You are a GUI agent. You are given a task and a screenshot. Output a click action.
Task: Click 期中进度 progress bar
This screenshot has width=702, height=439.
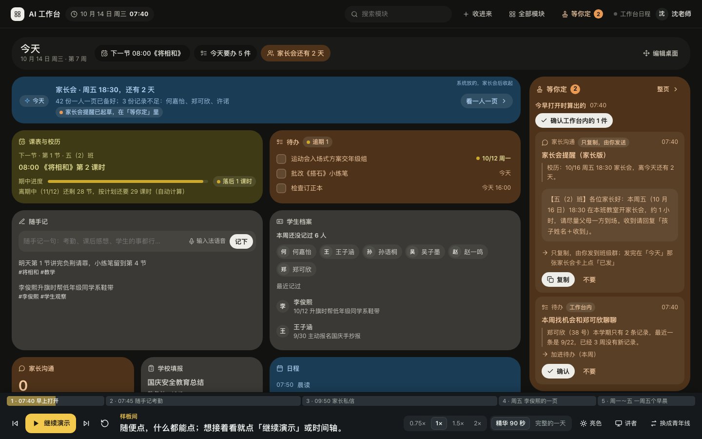128,181
